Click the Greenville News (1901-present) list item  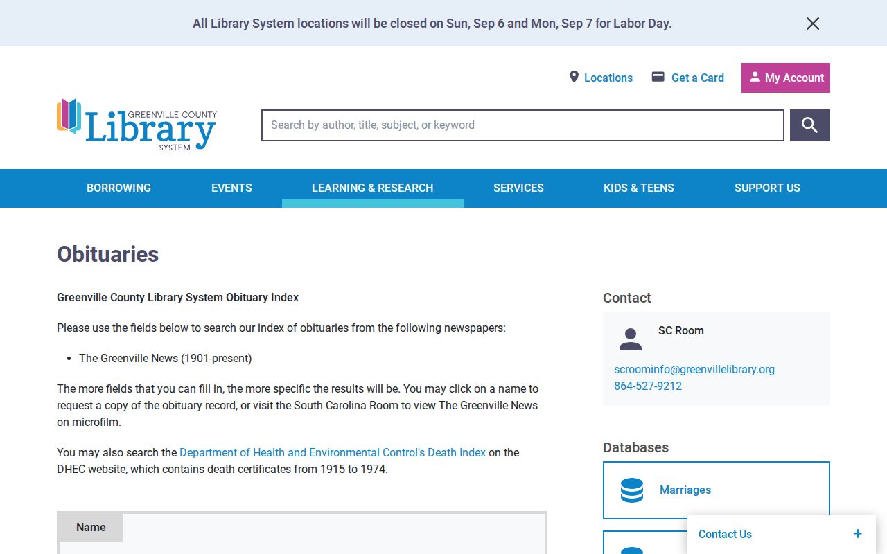click(x=166, y=359)
